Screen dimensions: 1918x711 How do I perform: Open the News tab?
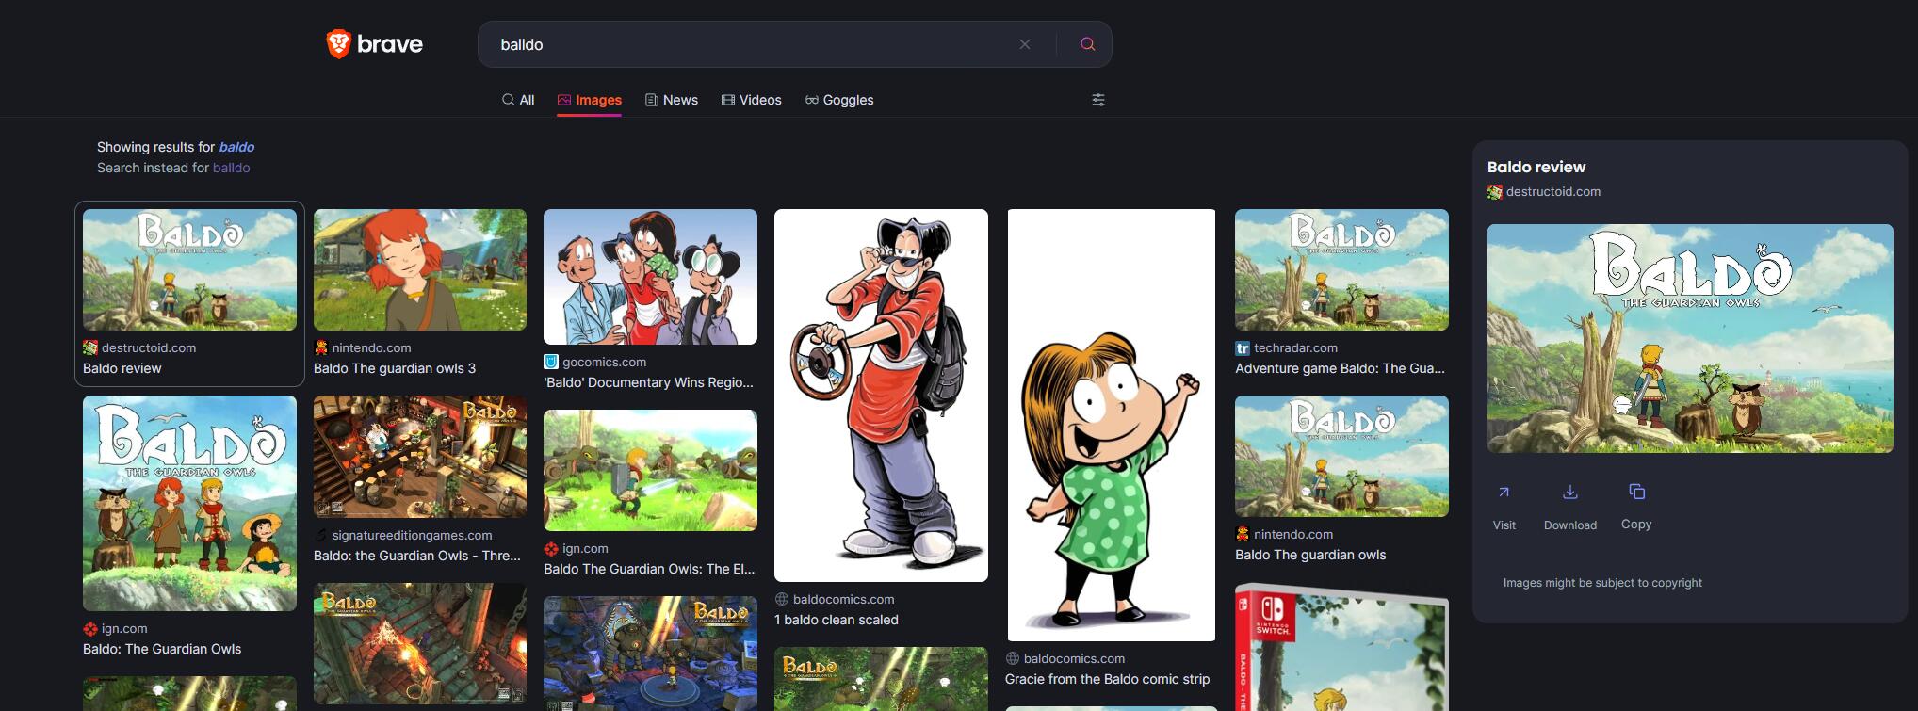671,100
